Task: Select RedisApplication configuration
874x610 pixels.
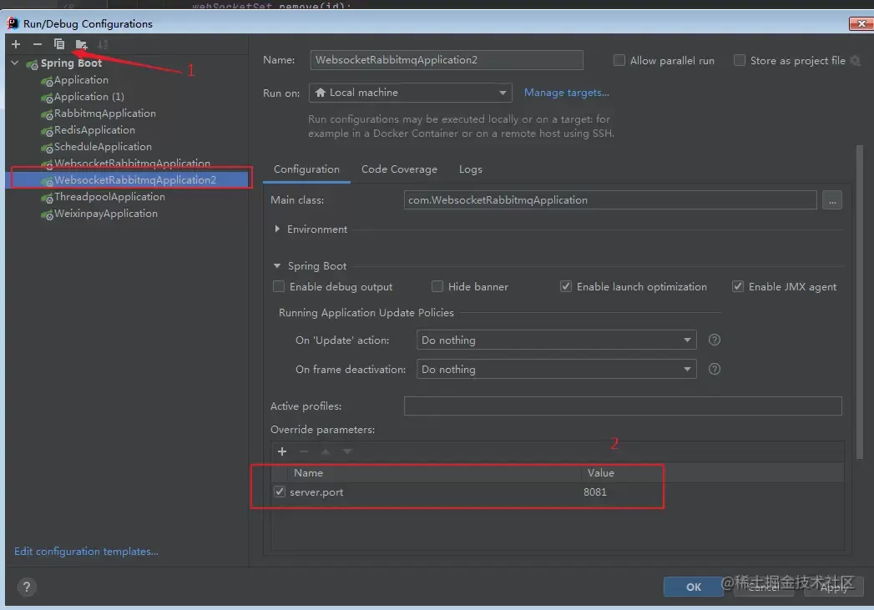Action: point(94,130)
